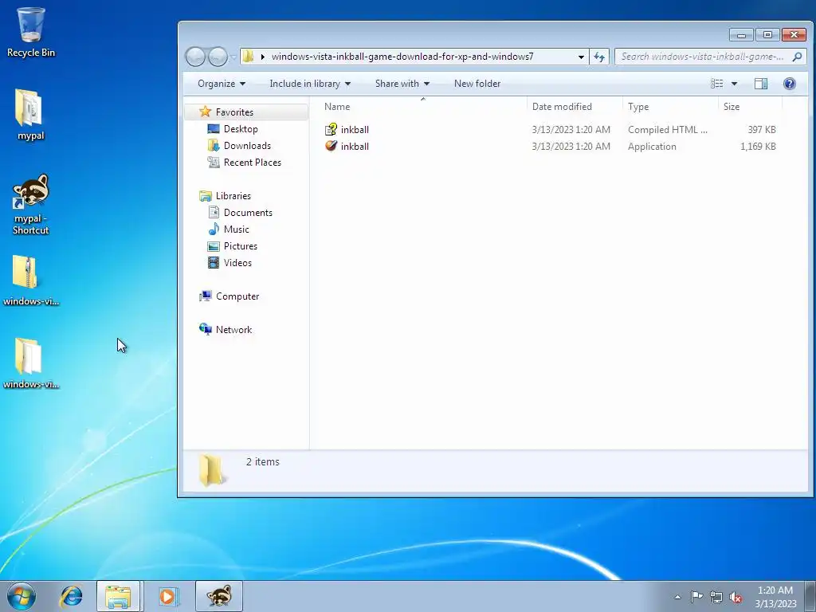Screen dimensions: 816x612
Task: Open Explorer Help question mark
Action: (x=790, y=84)
